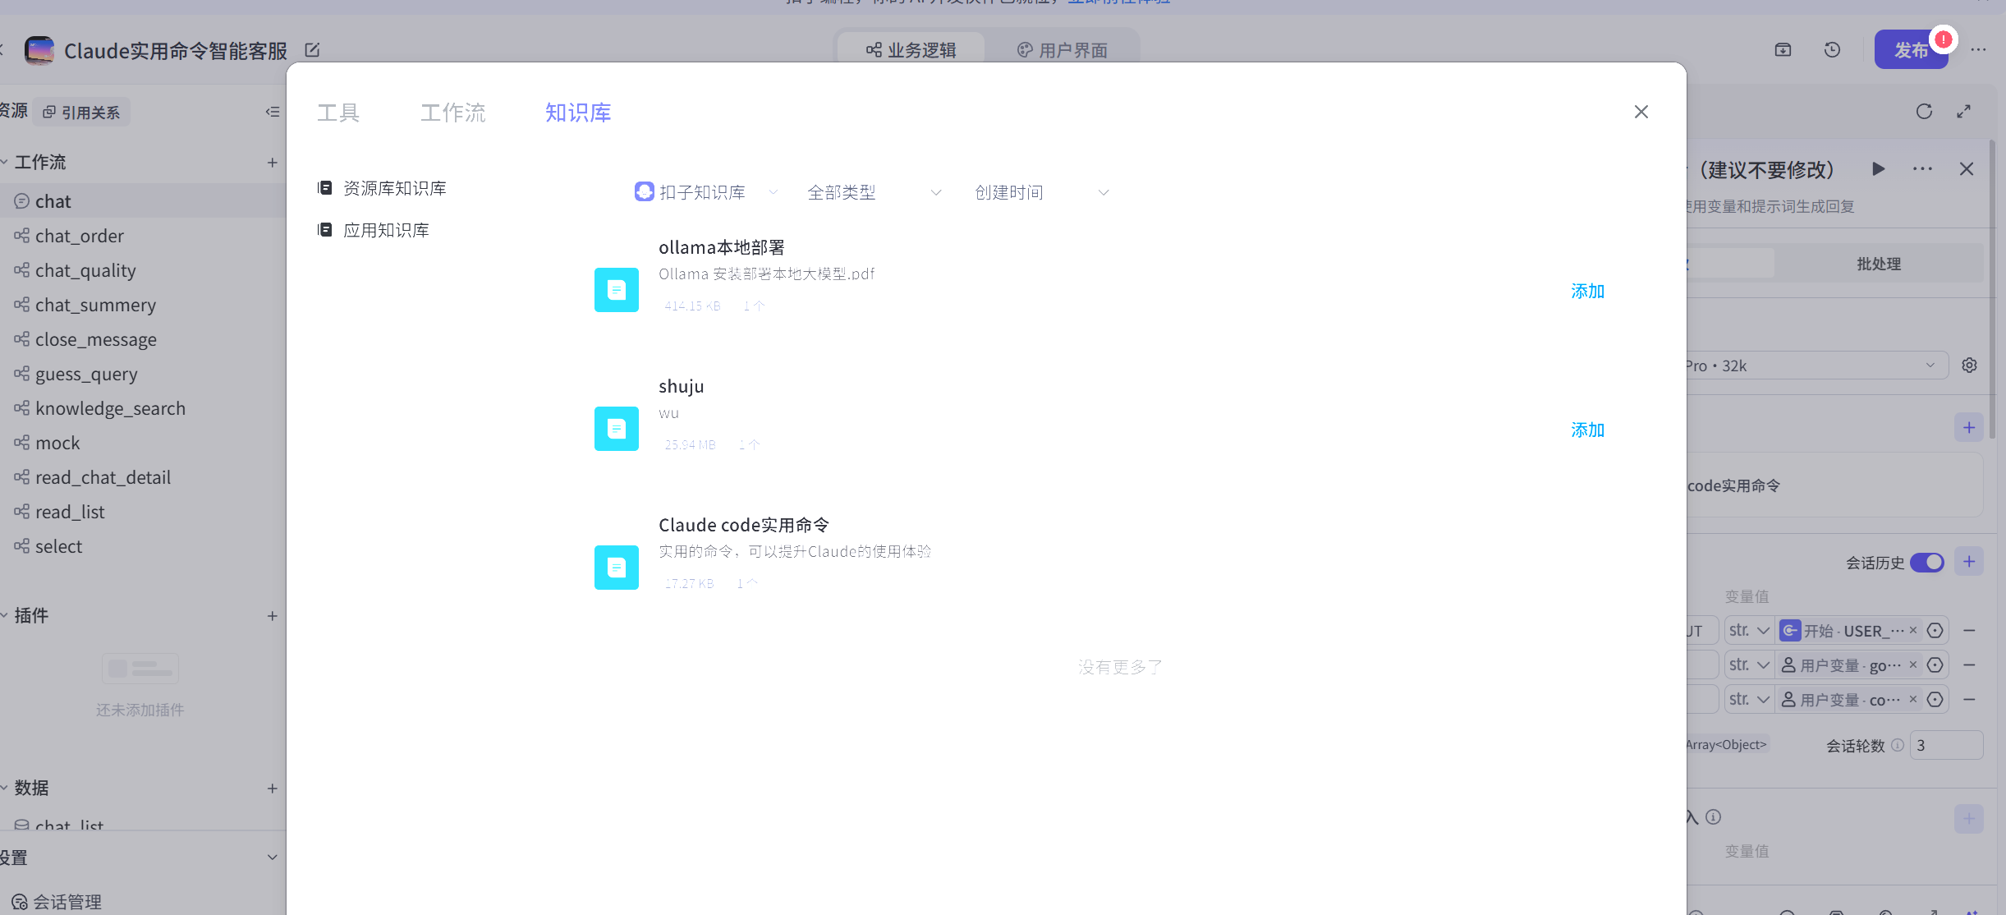The width and height of the screenshot is (2006, 915).
Task: Add knowledge with plus button below model
Action: point(1969,427)
